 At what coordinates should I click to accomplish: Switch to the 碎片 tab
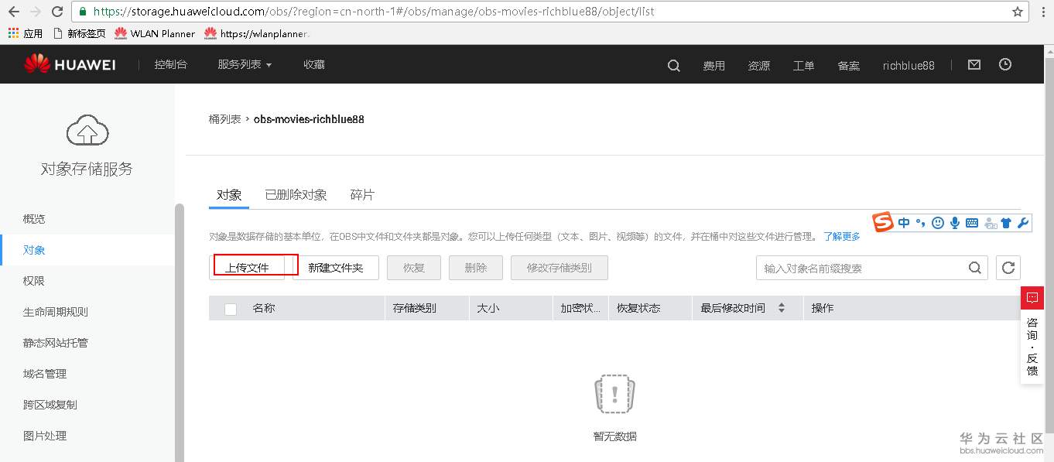tap(362, 195)
